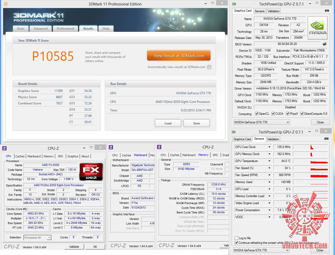This screenshot has height=255, width=335.
Task: Click the 'P10585' 3DMark score
Action: (53, 56)
